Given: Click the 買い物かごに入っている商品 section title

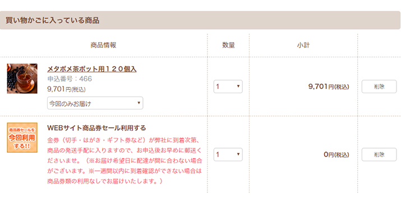Looking at the screenshot, I should point(52,20).
